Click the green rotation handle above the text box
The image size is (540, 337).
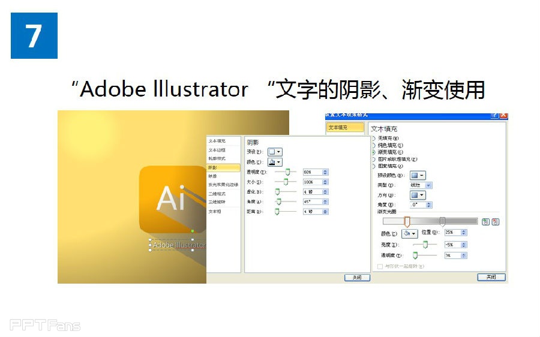pos(193,231)
